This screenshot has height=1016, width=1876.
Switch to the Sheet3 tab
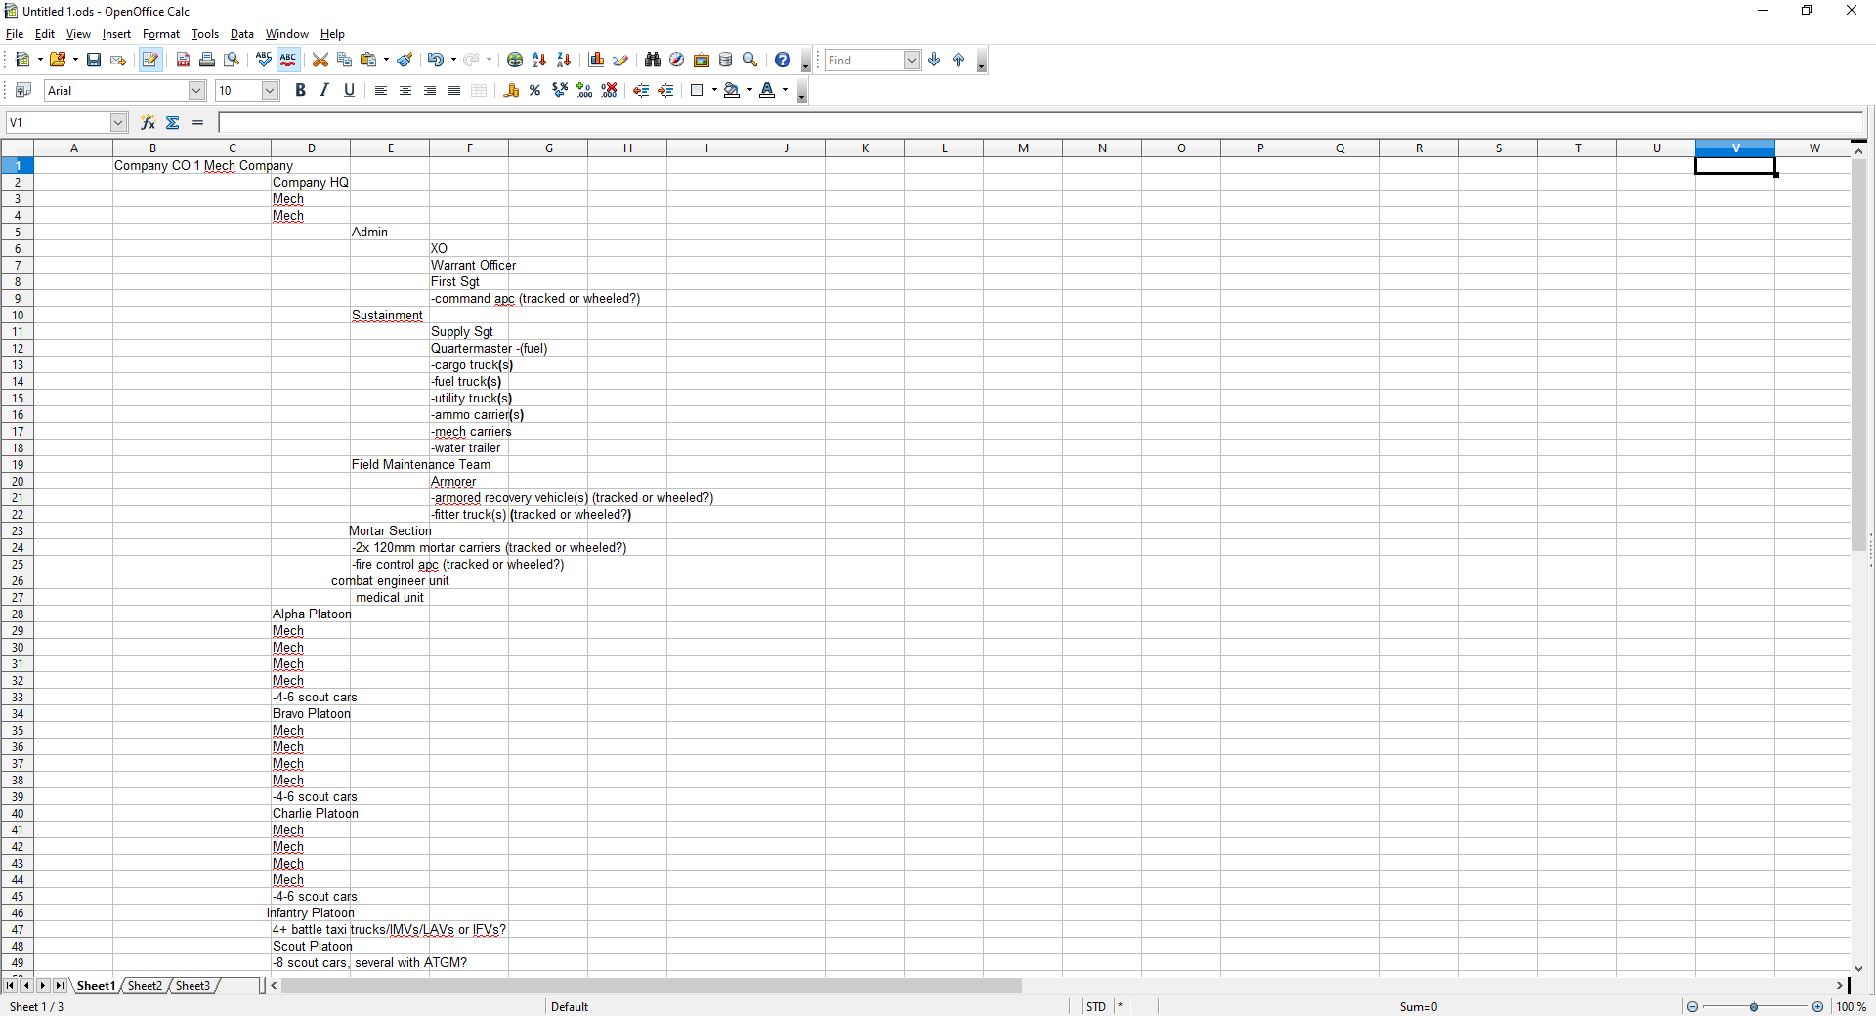point(192,985)
